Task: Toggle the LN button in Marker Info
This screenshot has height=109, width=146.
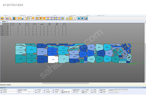Action: click(x=19, y=90)
